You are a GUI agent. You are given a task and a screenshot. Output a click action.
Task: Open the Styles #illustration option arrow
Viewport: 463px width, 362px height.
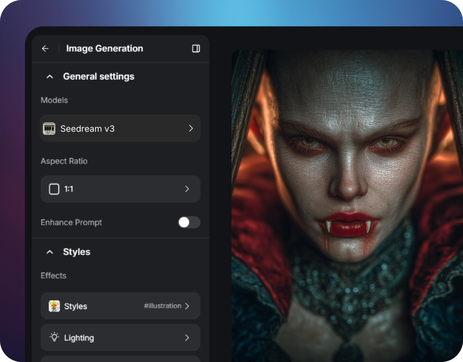pos(187,306)
